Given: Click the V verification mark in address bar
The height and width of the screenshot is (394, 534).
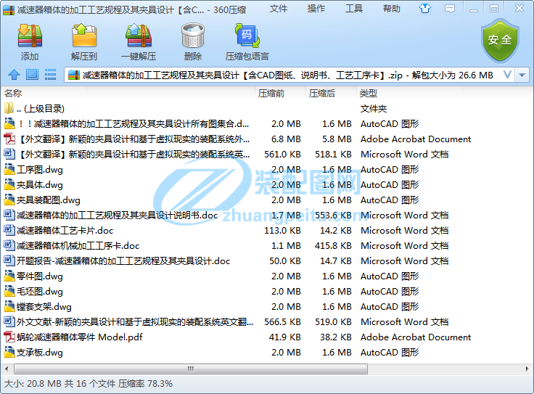Looking at the screenshot, I should 507,75.
